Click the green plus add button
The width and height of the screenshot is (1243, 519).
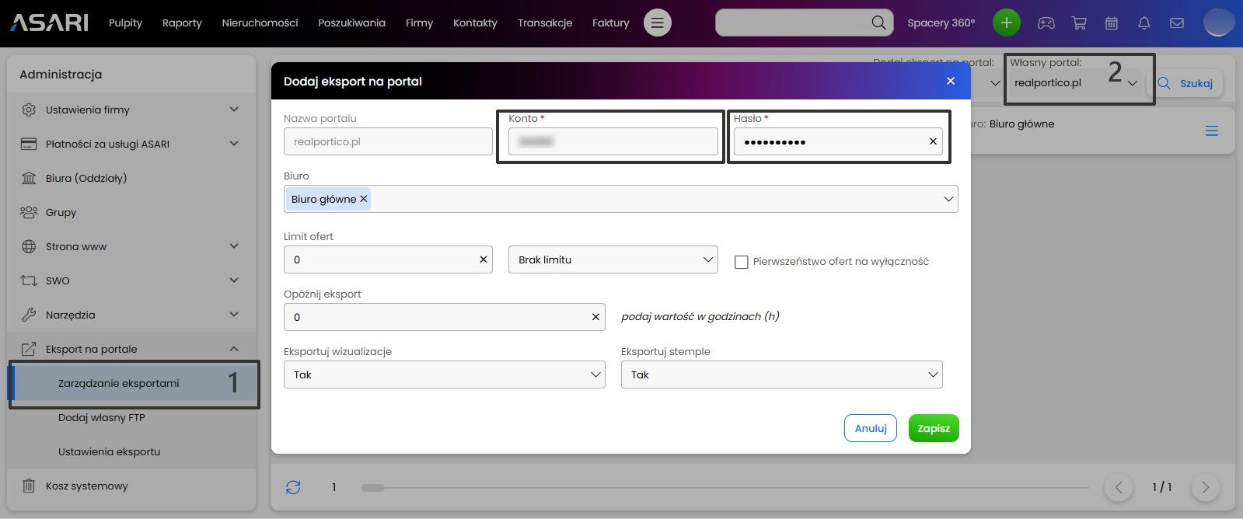[x=1006, y=23]
